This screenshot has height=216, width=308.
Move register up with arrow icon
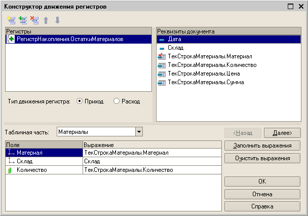46,20
